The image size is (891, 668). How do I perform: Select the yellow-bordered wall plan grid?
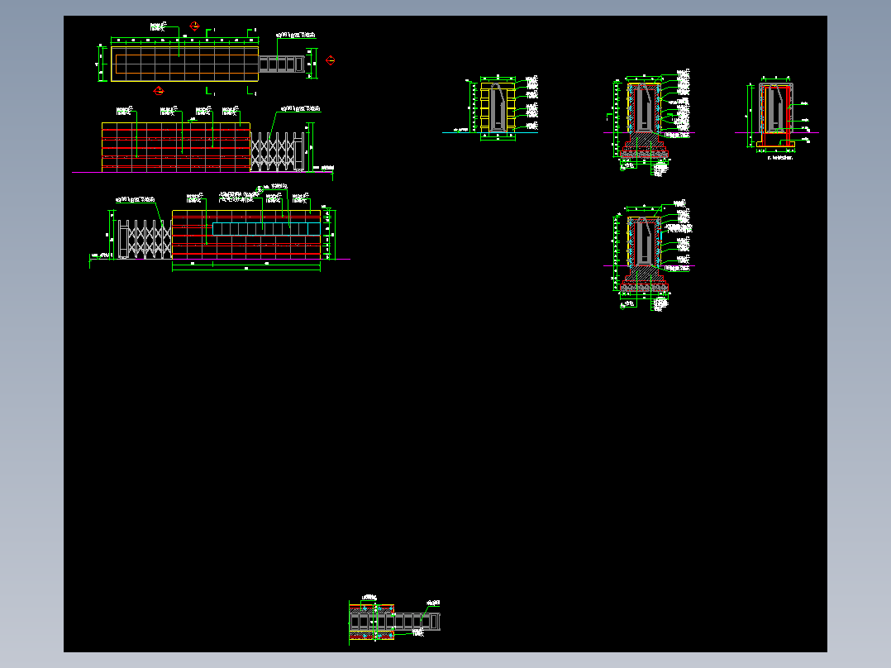tap(184, 64)
